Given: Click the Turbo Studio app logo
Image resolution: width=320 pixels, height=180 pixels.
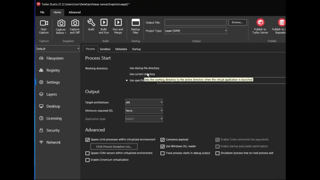Looking at the screenshot, I should coord(38,4).
